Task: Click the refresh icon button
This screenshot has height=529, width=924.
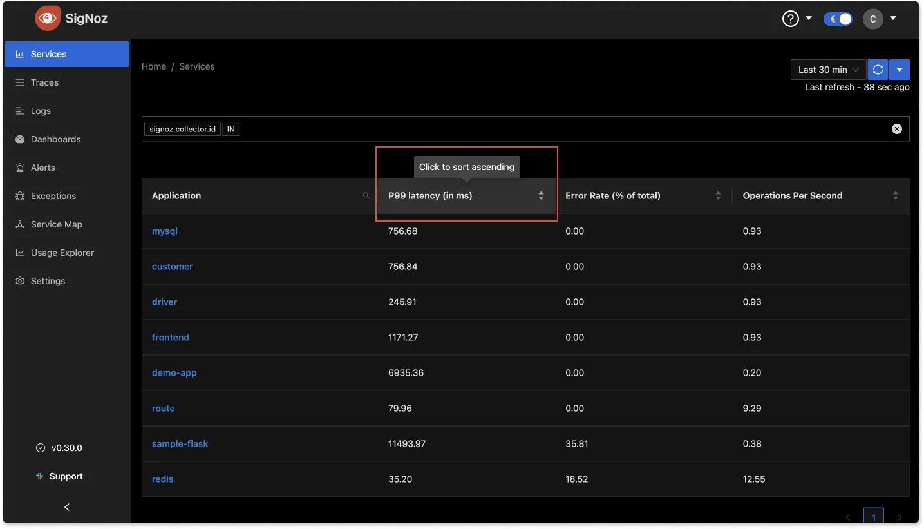Action: coord(878,70)
